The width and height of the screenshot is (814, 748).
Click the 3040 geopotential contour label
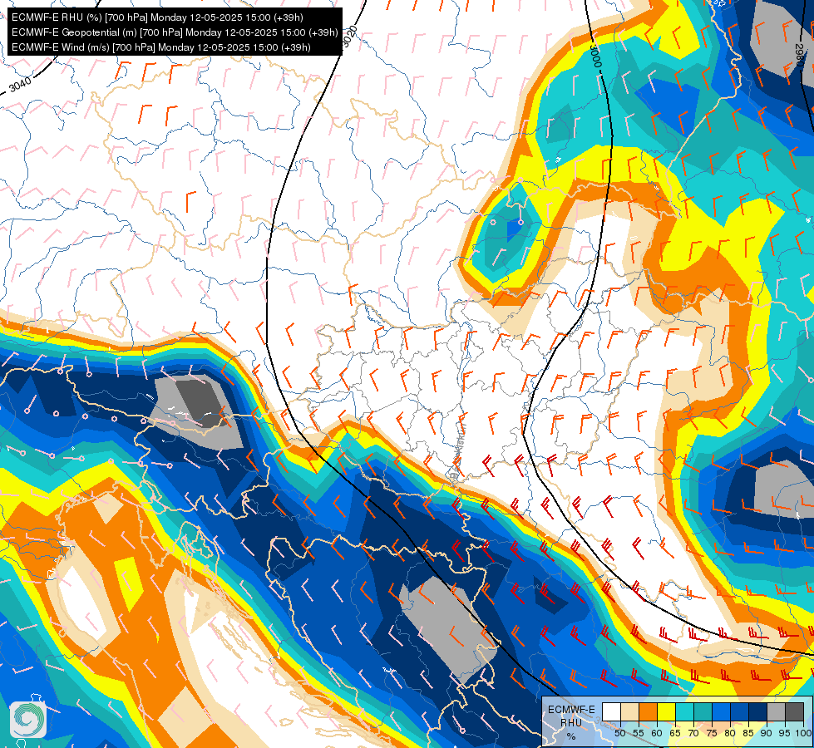pos(20,84)
